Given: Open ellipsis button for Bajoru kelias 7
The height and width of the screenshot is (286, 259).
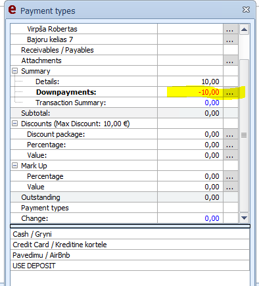Looking at the screenshot, I should [231, 39].
